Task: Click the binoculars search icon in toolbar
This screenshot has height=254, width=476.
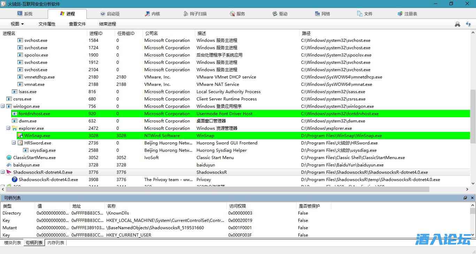Action: (458, 24)
